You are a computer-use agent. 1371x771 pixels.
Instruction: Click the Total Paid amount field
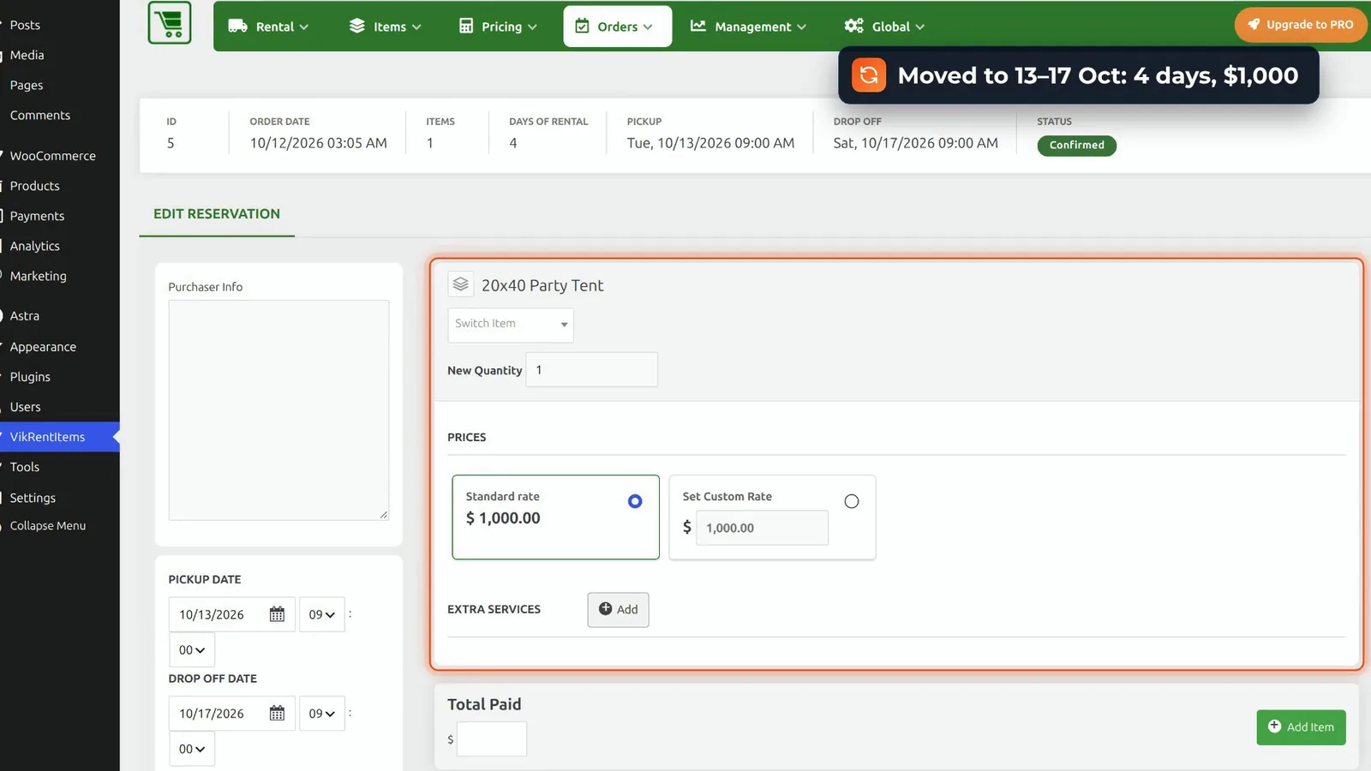[x=492, y=739]
